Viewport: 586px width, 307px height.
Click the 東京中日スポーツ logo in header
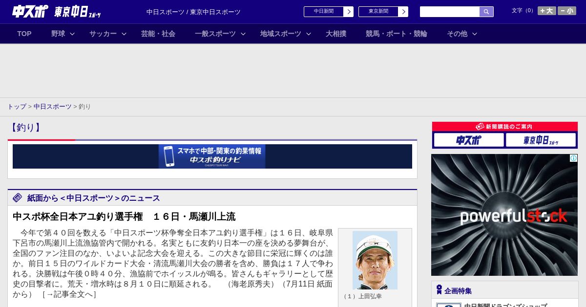[78, 12]
